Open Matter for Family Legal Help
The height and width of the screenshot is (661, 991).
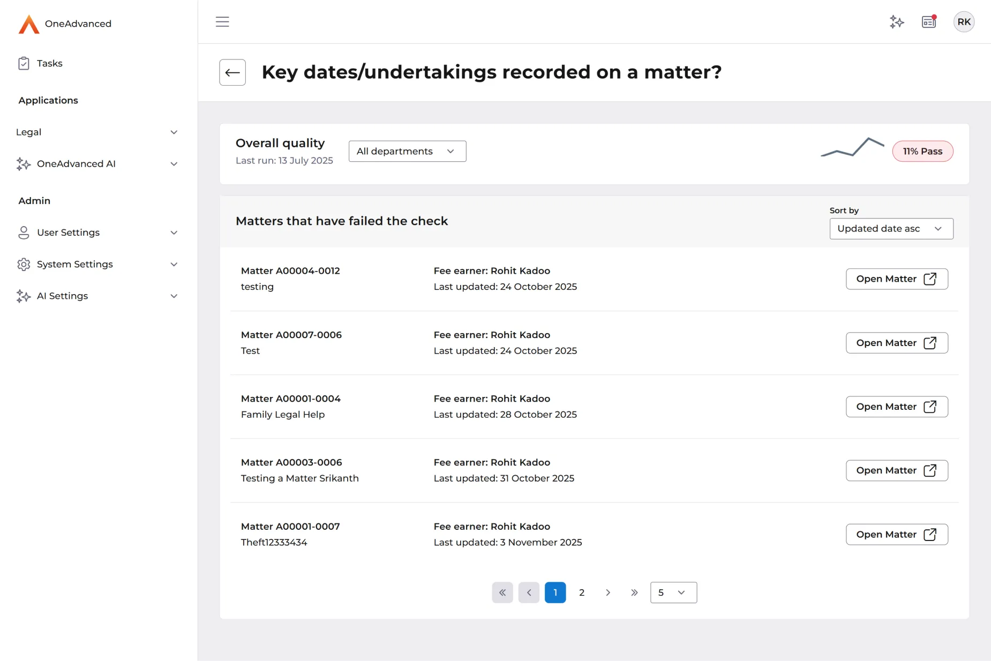pyautogui.click(x=896, y=407)
